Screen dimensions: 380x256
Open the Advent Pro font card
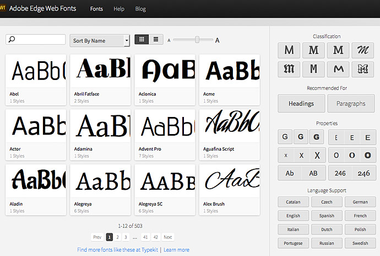pyautogui.click(x=165, y=135)
